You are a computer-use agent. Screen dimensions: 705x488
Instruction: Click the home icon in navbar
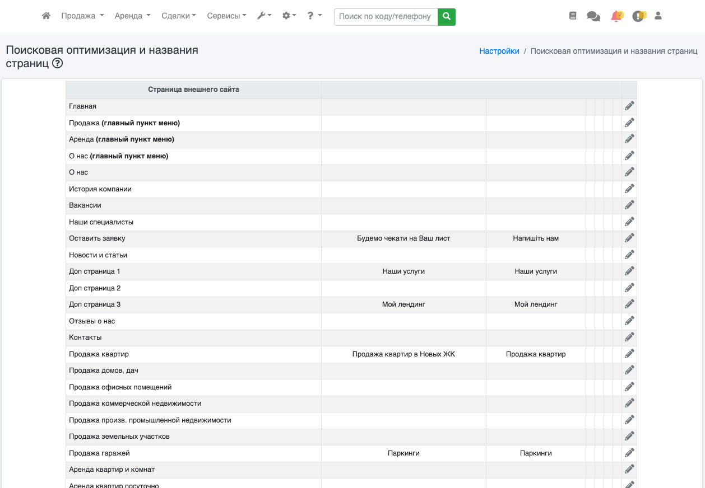(x=46, y=16)
